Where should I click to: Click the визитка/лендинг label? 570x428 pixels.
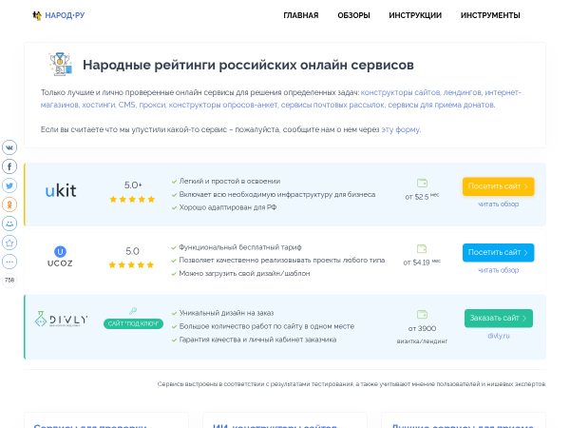click(x=422, y=341)
